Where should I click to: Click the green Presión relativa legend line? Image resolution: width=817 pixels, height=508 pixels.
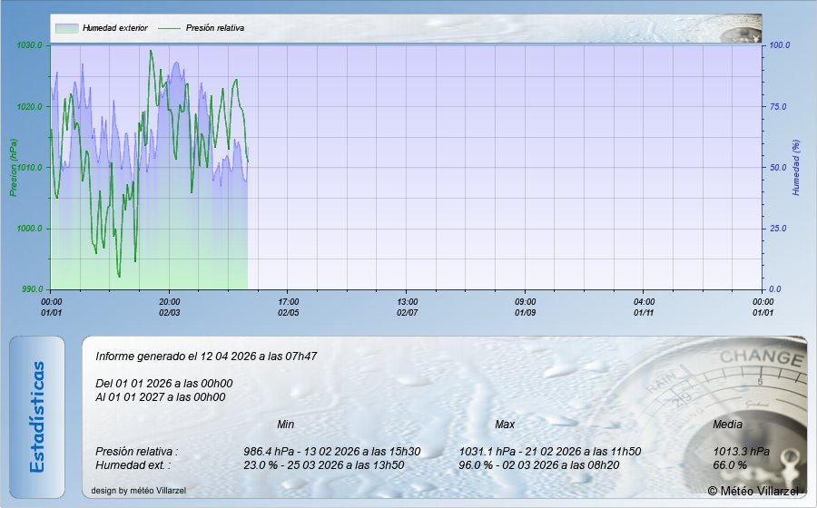point(169,28)
